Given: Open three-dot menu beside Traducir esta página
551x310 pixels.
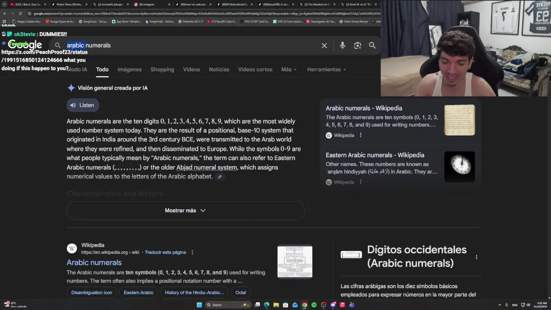Looking at the screenshot, I should click(192, 252).
